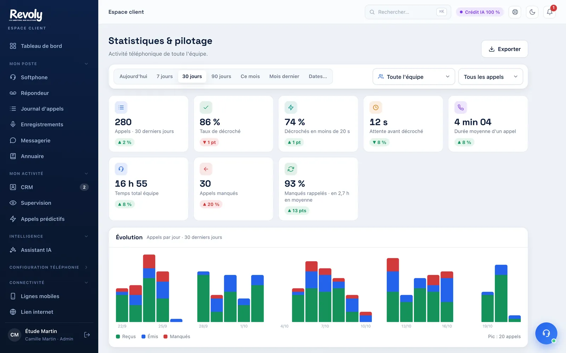Screen dimensions: 566x353
Task: Collapse the Mon poste section
Action: click(86, 64)
